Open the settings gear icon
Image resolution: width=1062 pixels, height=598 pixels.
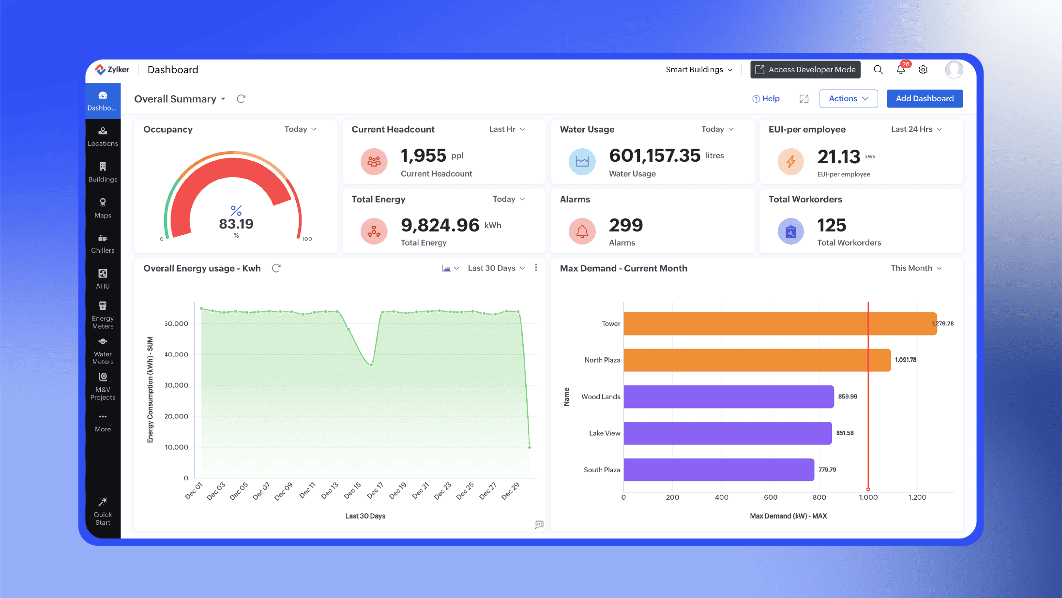[x=923, y=70]
